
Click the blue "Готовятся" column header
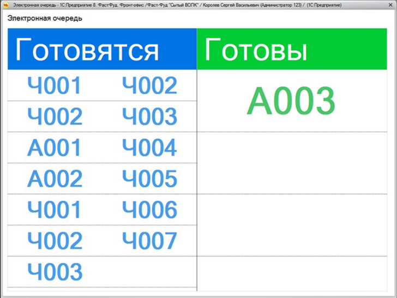(102, 50)
